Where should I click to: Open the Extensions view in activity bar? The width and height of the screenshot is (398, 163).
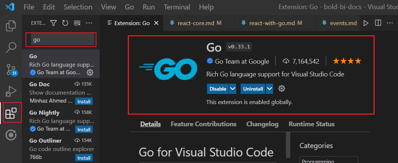[11, 113]
